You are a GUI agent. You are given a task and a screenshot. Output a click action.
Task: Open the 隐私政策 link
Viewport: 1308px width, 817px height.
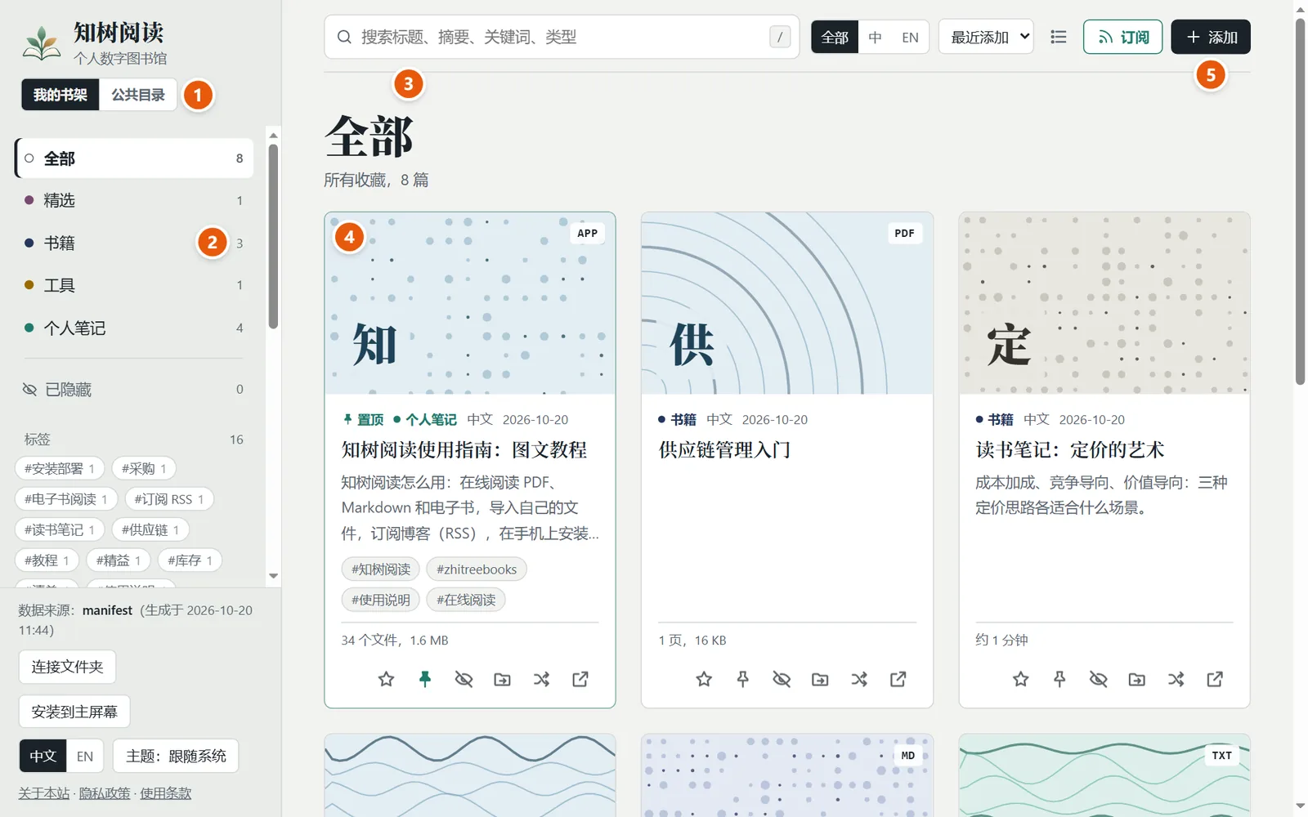[x=105, y=793]
